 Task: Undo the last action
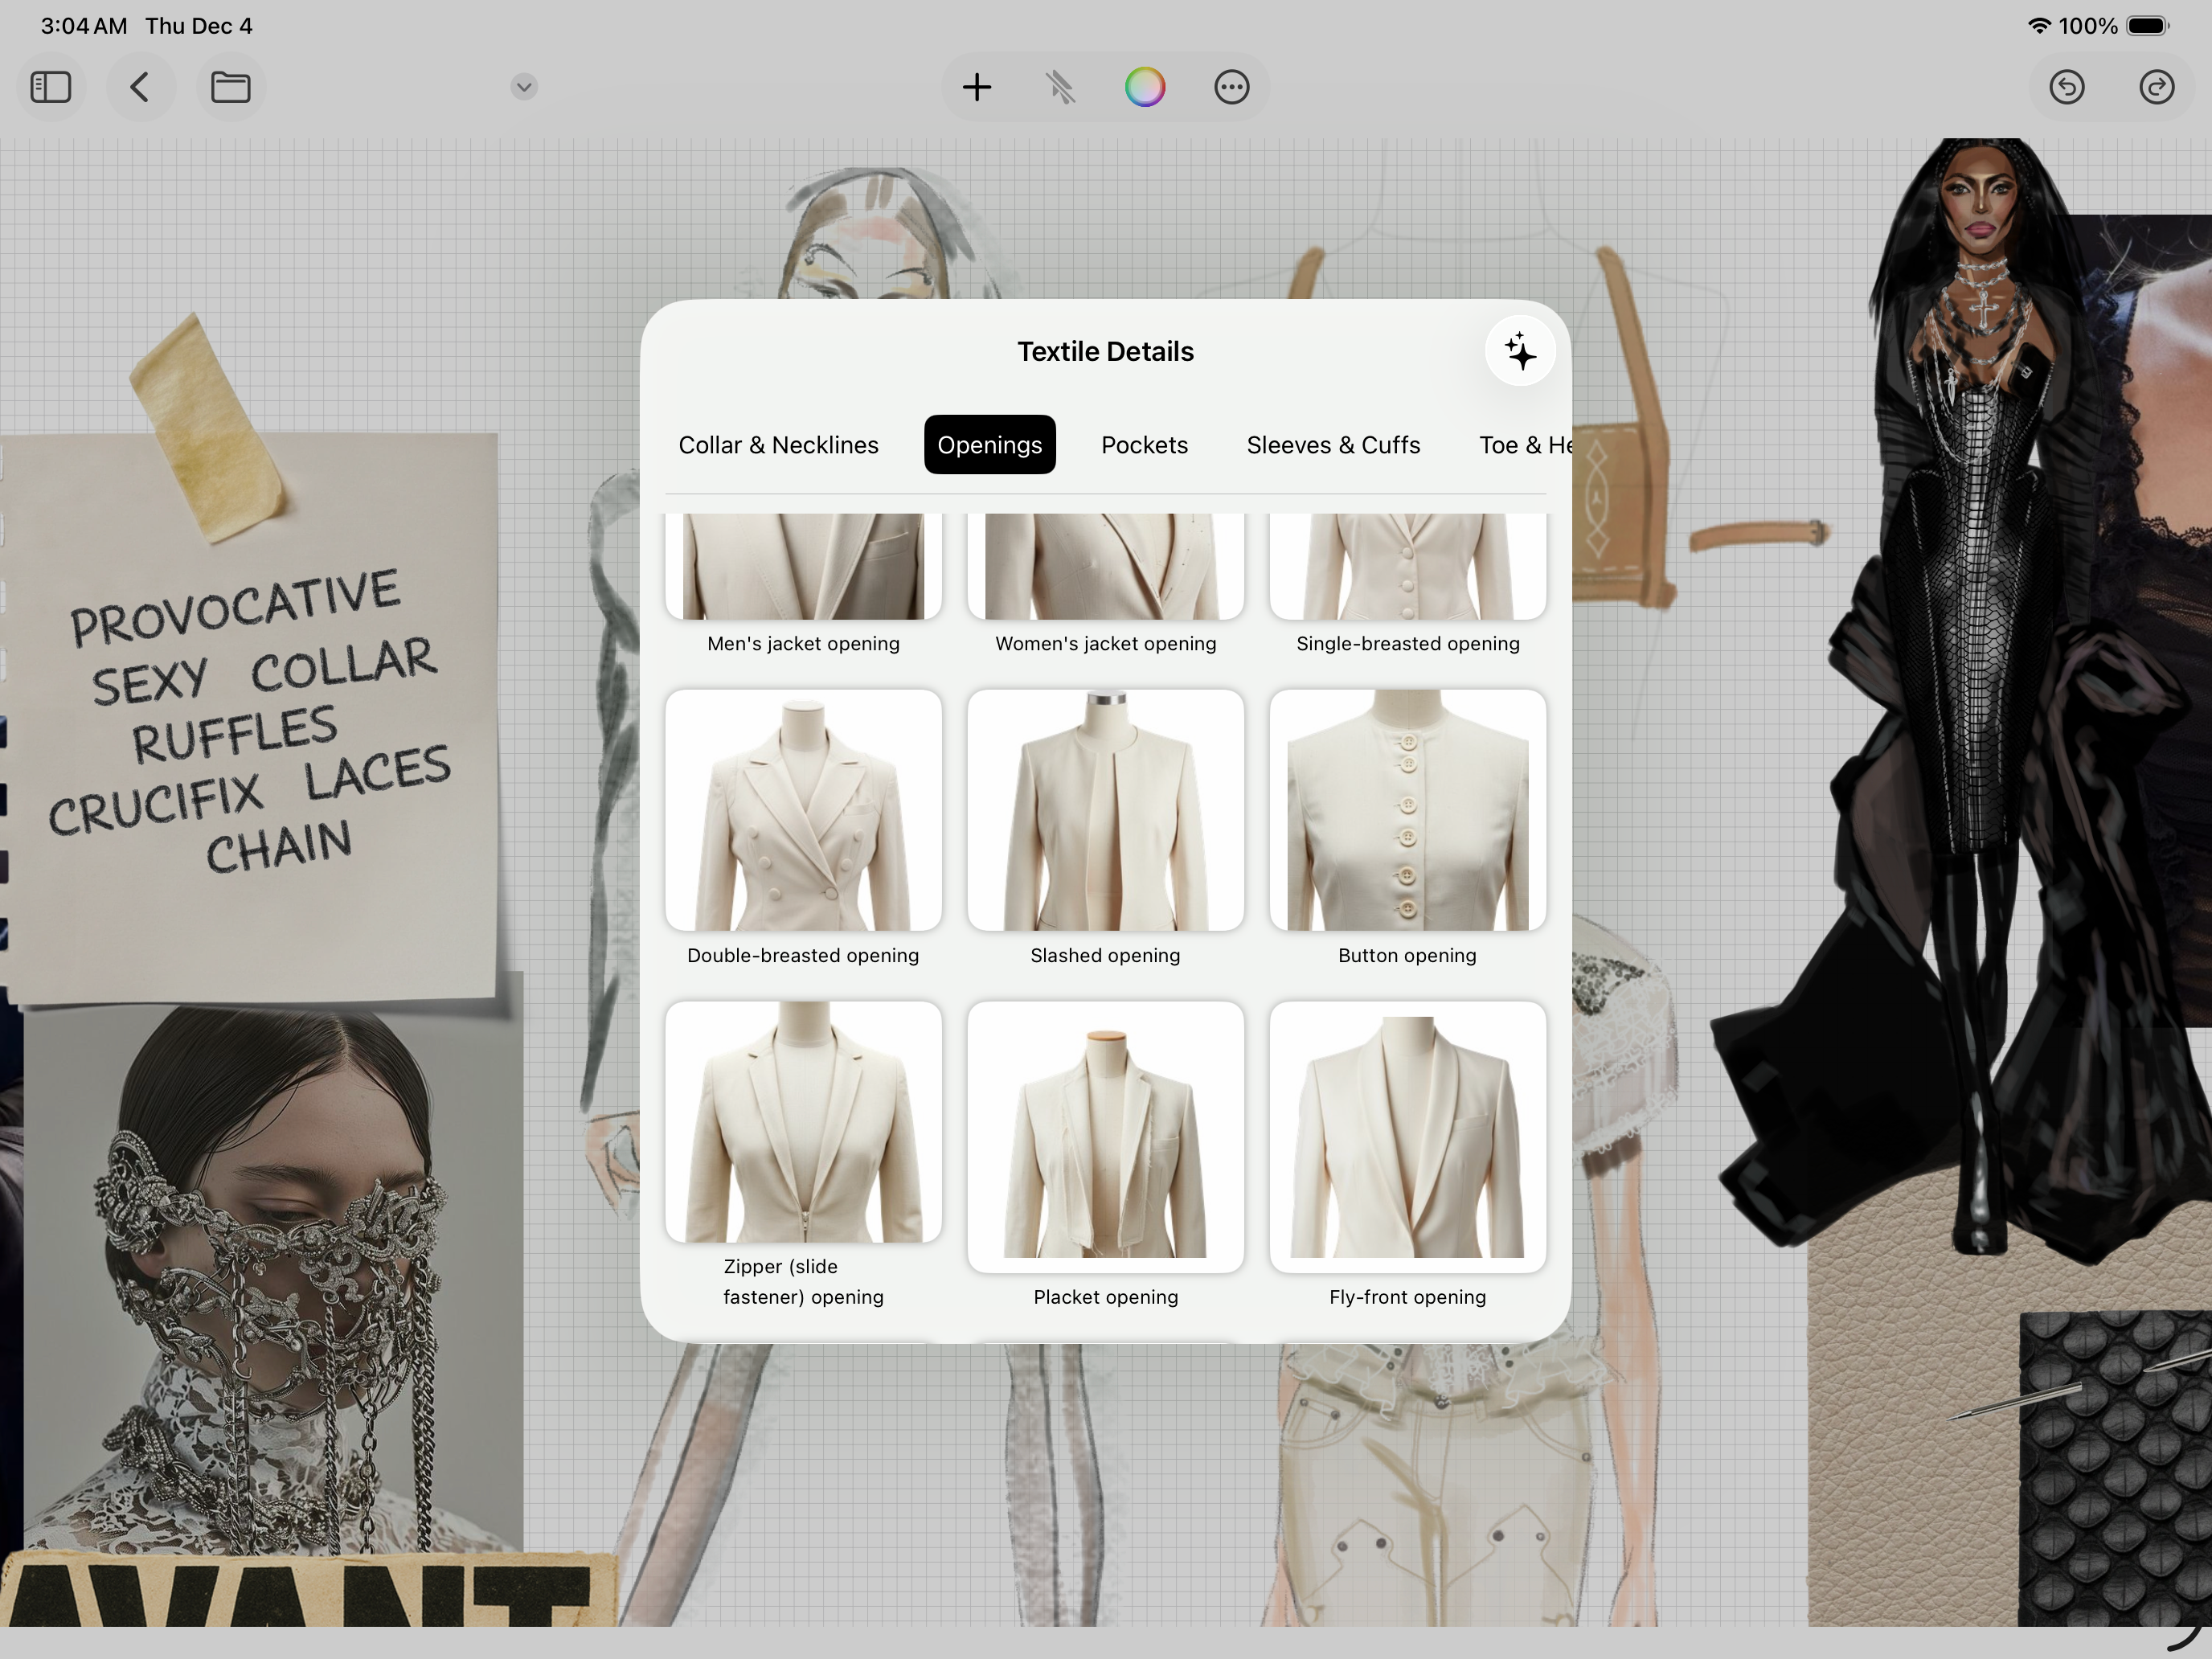[x=2066, y=87]
